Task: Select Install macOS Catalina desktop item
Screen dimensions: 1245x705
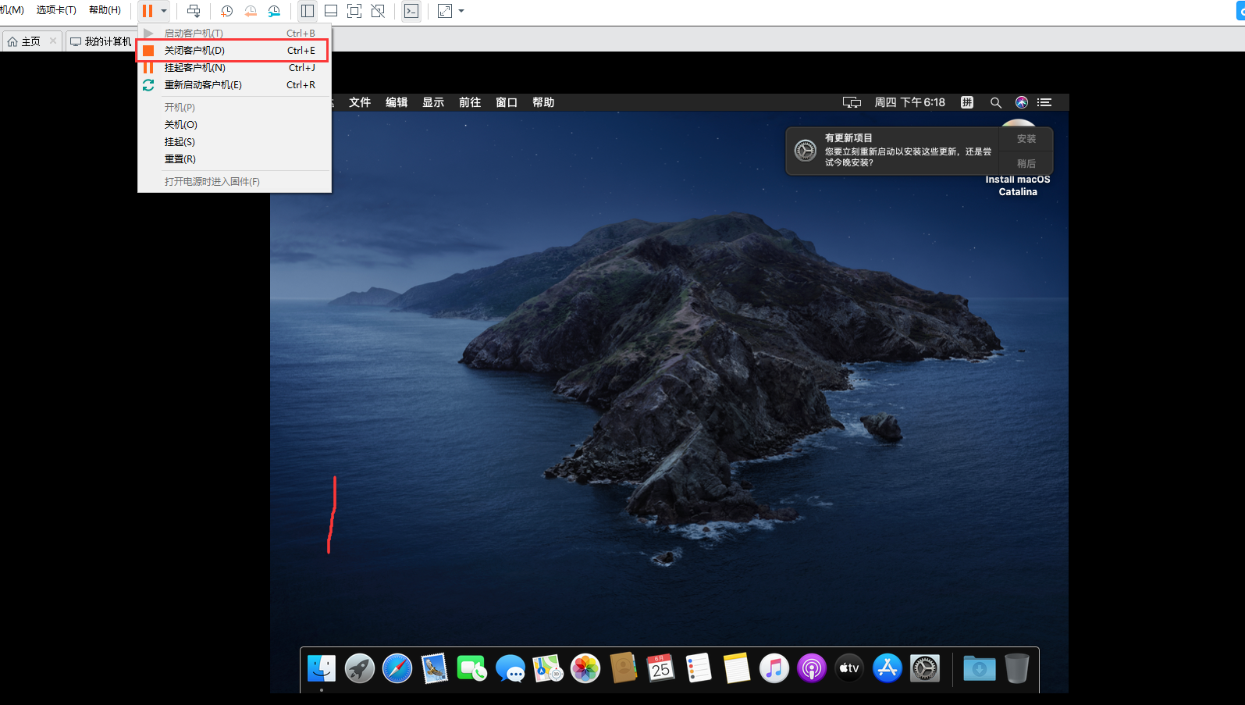Action: (1018, 186)
